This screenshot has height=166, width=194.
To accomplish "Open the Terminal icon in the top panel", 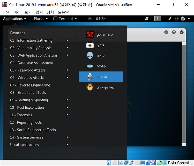I will click(x=55, y=19).
